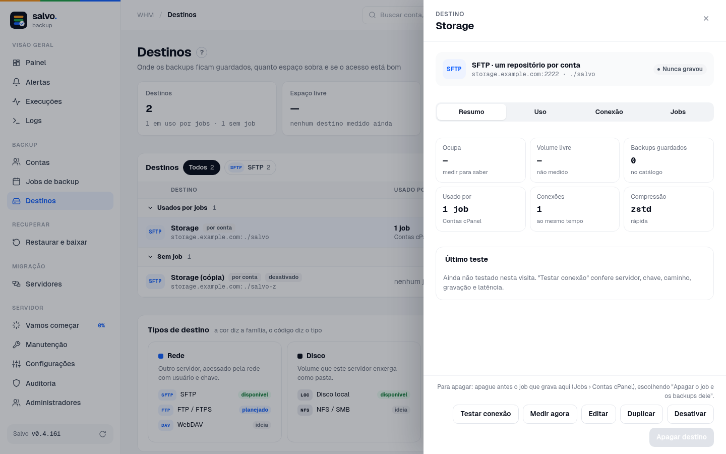Select the Storage (cópia) destination row
This screenshot has width=726, height=454.
pyautogui.click(x=280, y=281)
